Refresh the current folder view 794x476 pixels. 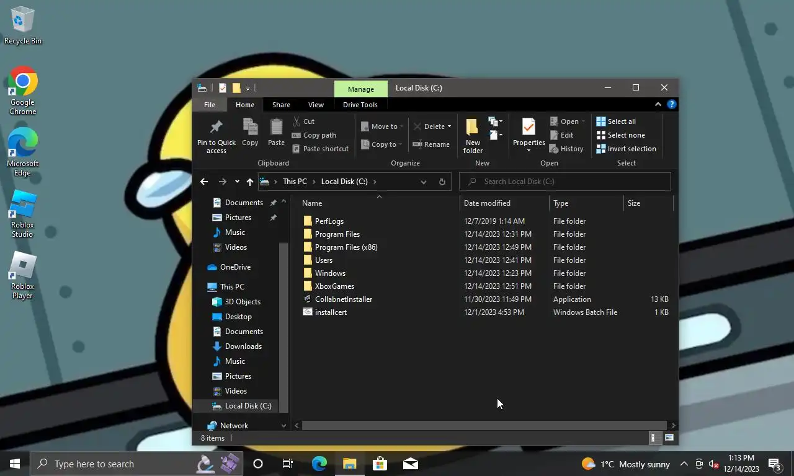[x=442, y=182]
